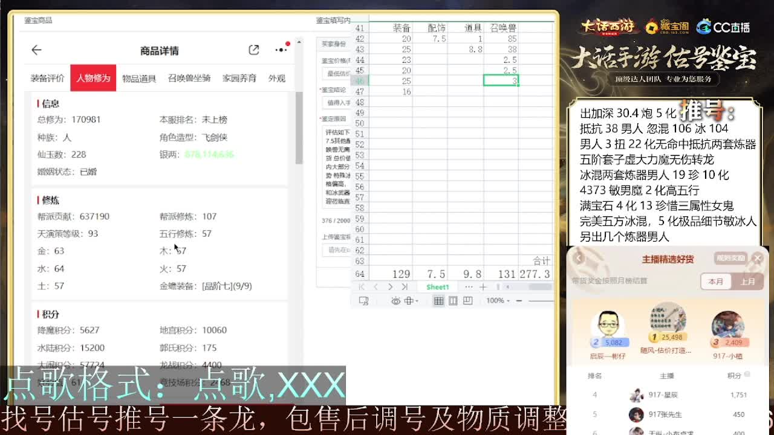Open the 100% zoom level dropdown

498,301
